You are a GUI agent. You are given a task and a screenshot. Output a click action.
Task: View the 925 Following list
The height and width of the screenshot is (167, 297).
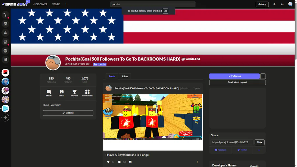[x=51, y=80]
